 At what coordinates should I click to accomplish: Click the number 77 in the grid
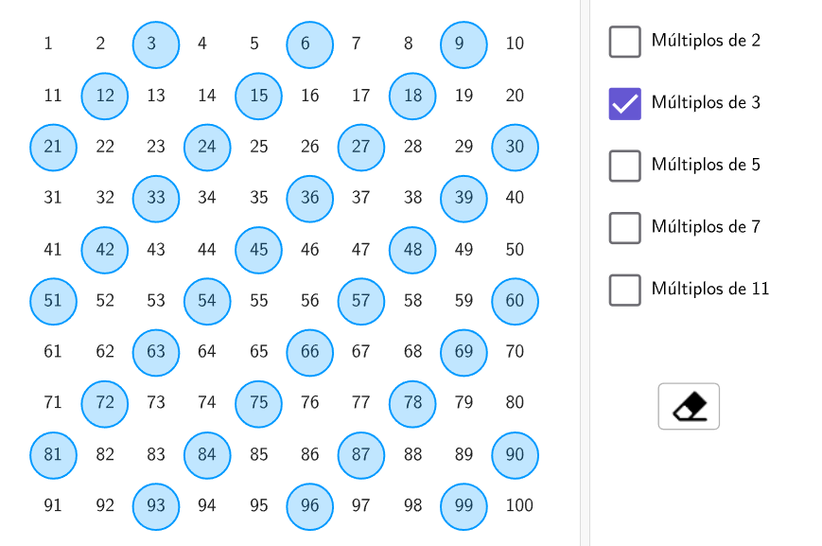[x=360, y=402]
